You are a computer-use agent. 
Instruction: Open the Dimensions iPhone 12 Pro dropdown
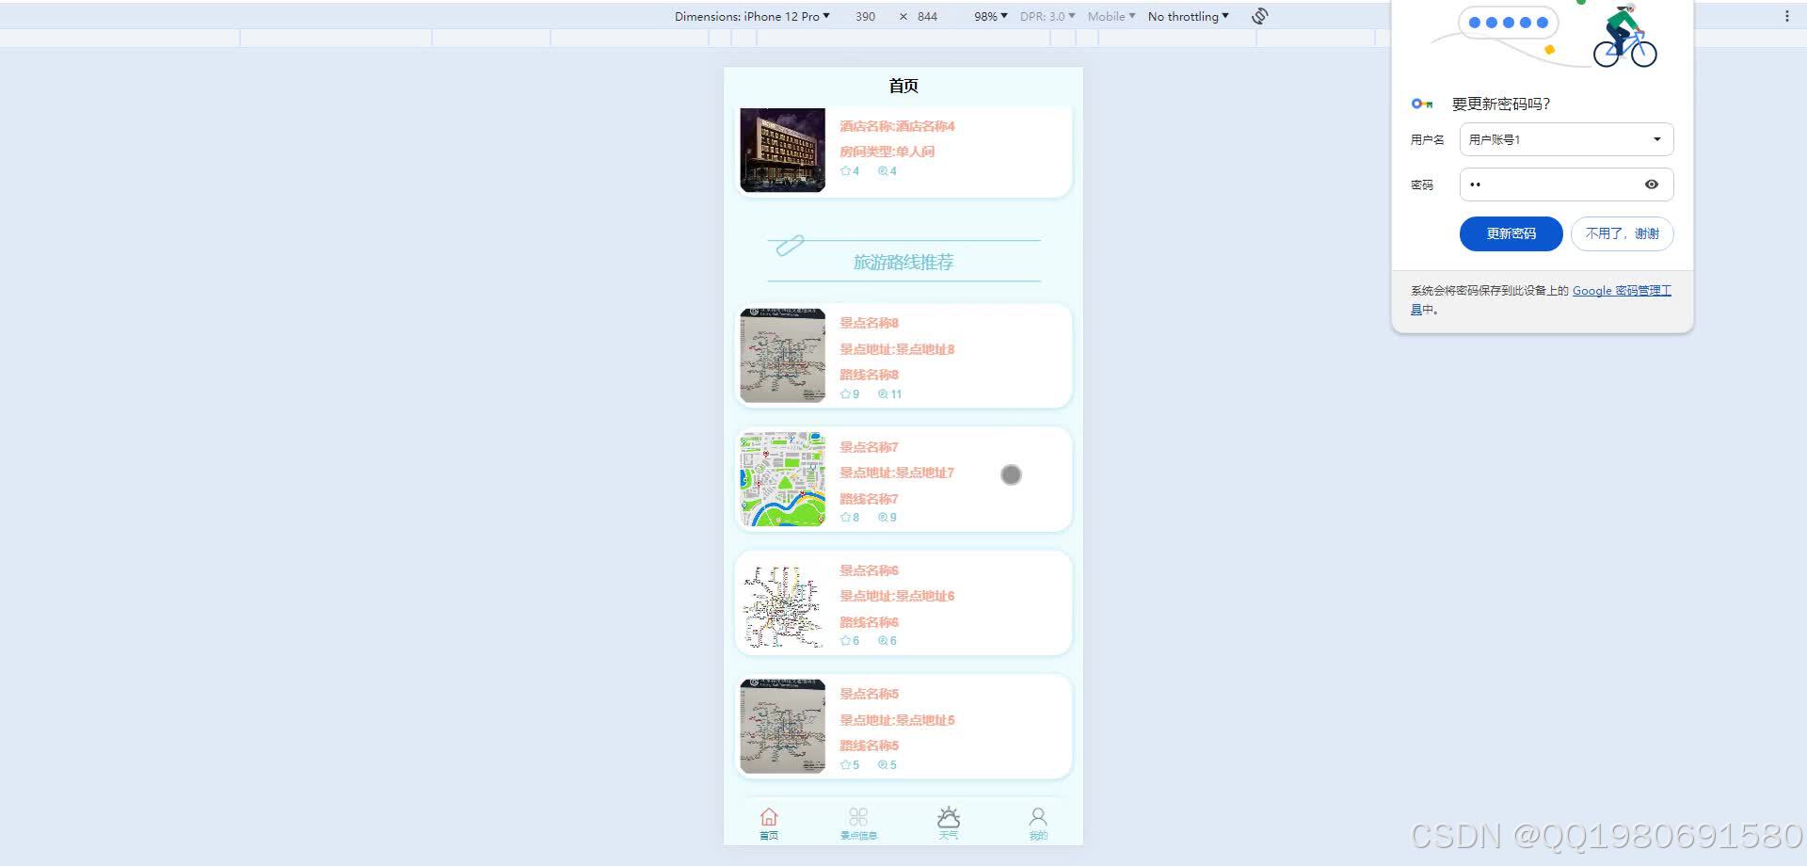pyautogui.click(x=752, y=16)
